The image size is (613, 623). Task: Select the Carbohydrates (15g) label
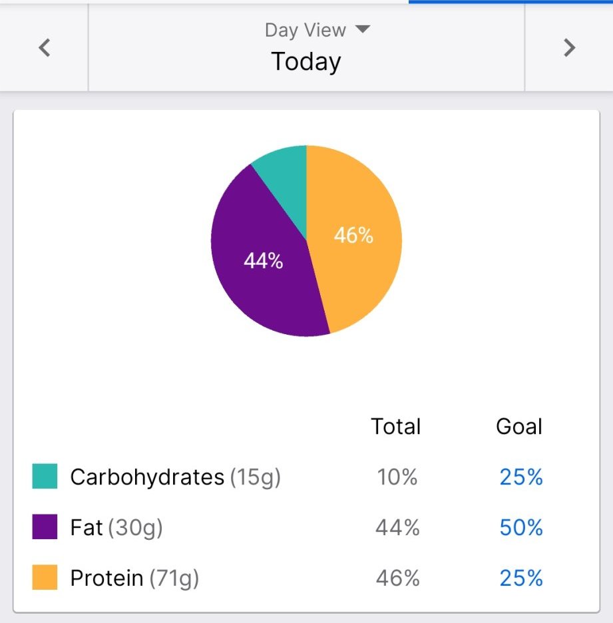pos(175,477)
